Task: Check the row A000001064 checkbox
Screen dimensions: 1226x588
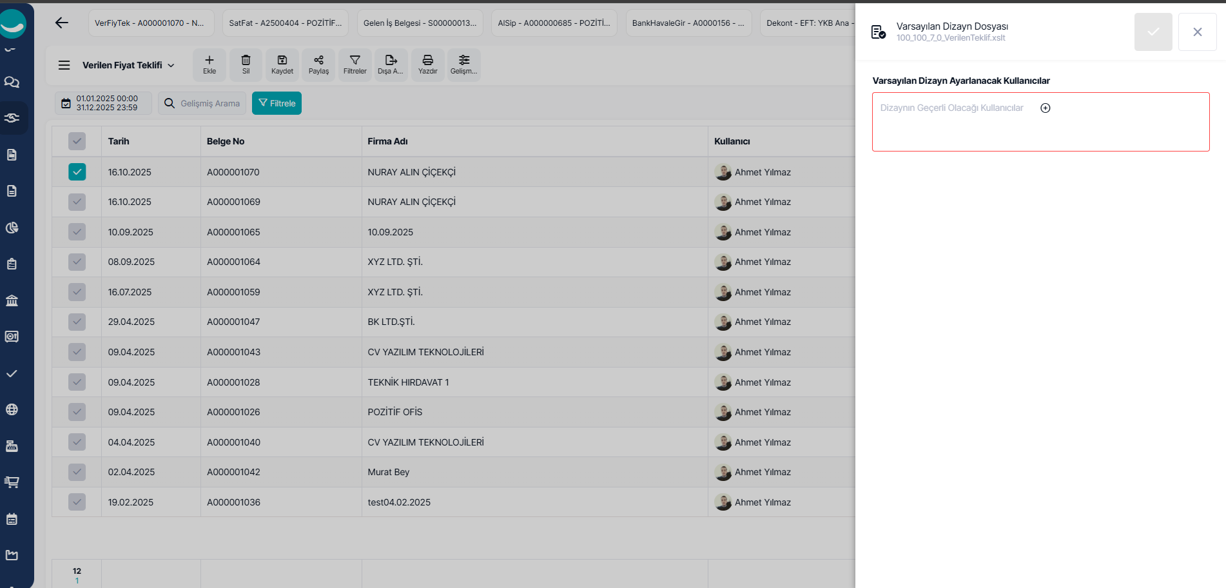Action: click(77, 262)
